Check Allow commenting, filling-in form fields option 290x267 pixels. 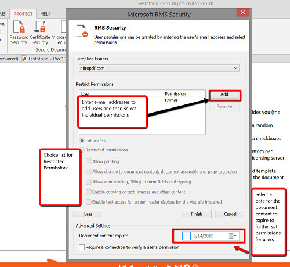pos(89,182)
